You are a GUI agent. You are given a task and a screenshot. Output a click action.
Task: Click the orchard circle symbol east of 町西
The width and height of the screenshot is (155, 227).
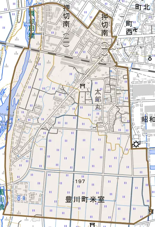[150, 58]
